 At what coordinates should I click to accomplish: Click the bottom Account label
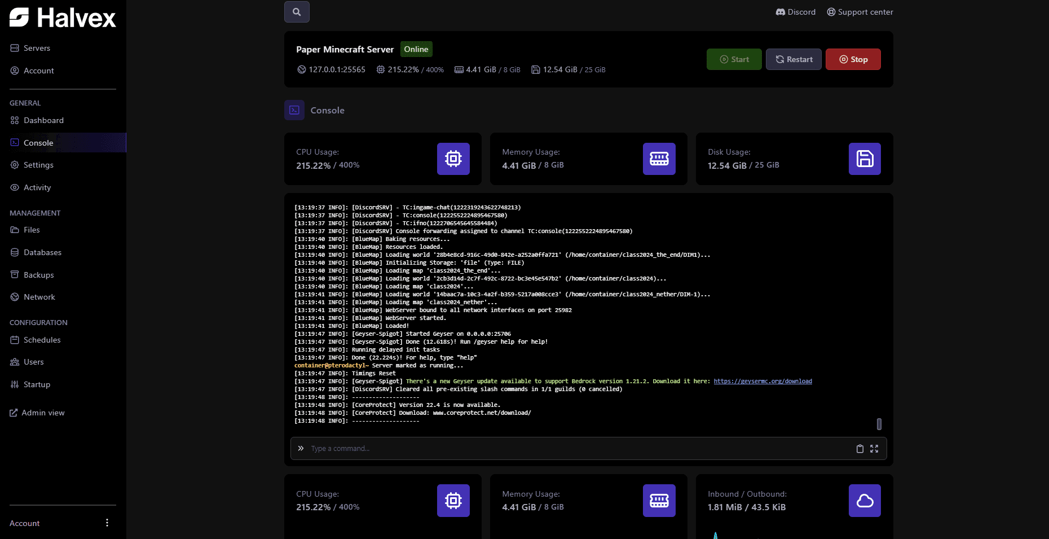(24, 523)
